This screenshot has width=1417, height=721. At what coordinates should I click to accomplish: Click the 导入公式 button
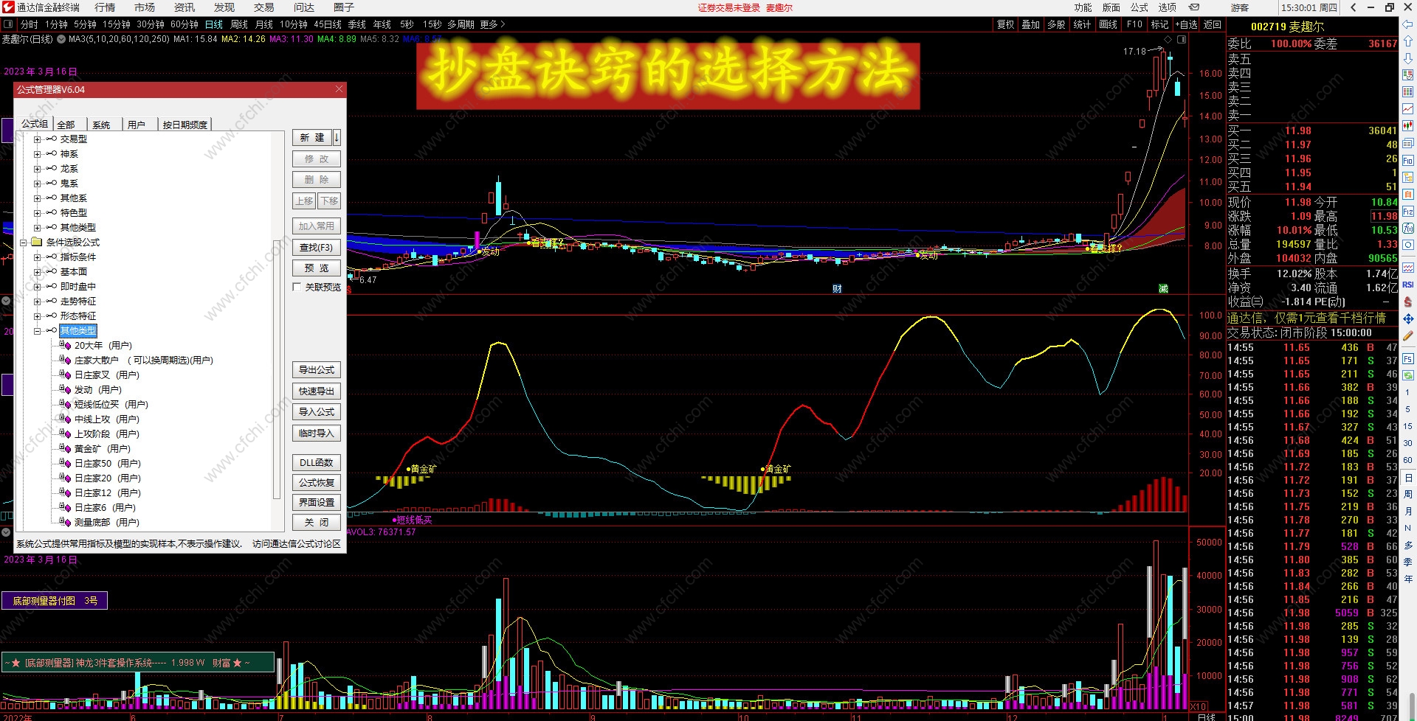(x=317, y=411)
